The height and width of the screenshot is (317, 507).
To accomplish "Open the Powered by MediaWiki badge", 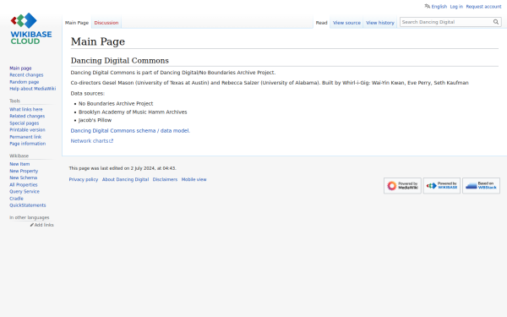I will tap(402, 186).
